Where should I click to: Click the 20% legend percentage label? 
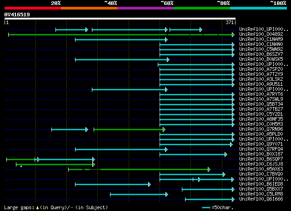[56, 3]
